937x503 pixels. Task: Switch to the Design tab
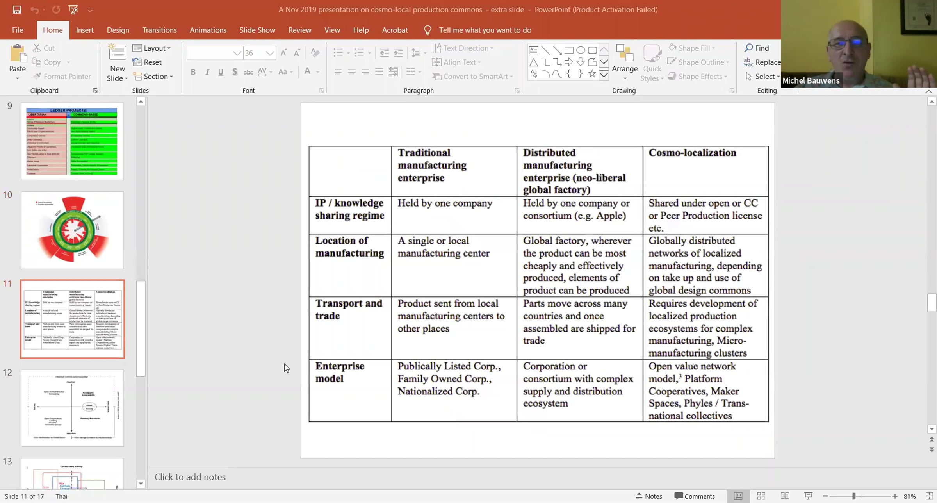pyautogui.click(x=118, y=30)
